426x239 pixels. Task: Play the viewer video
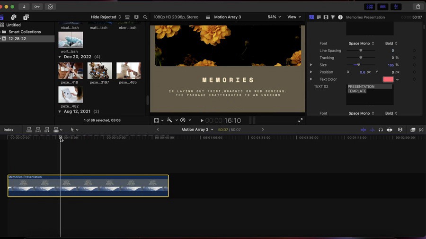coord(202,120)
